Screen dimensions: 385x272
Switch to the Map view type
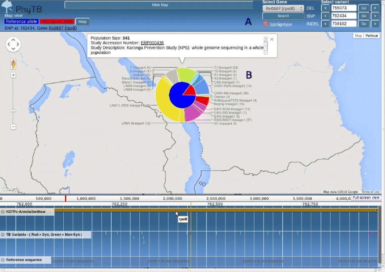[x=358, y=36]
